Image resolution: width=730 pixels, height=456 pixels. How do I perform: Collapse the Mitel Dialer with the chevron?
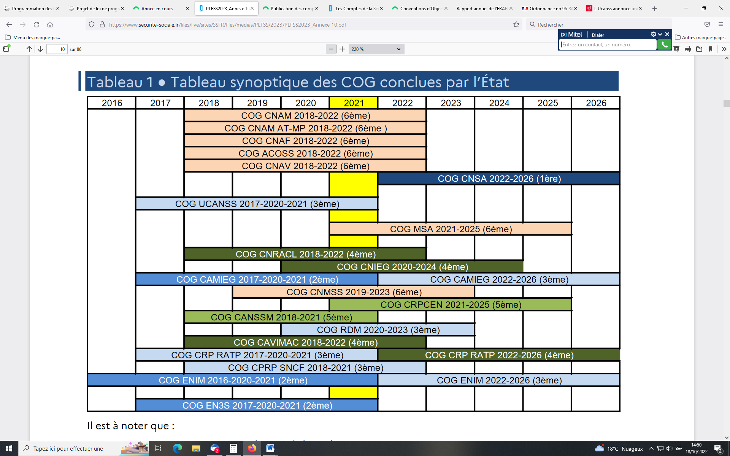coord(660,34)
